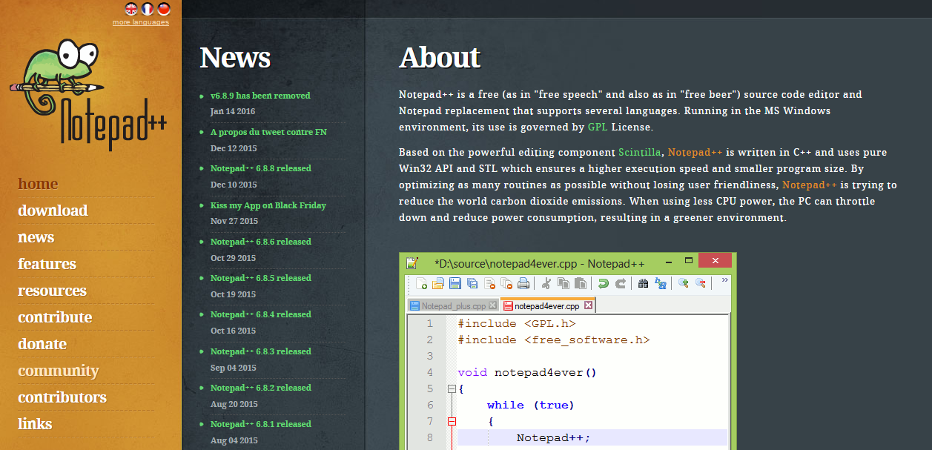Click Zoom Out magnifier in Notepad++ screenshot
Viewport: 932px width, 450px height.
click(701, 283)
